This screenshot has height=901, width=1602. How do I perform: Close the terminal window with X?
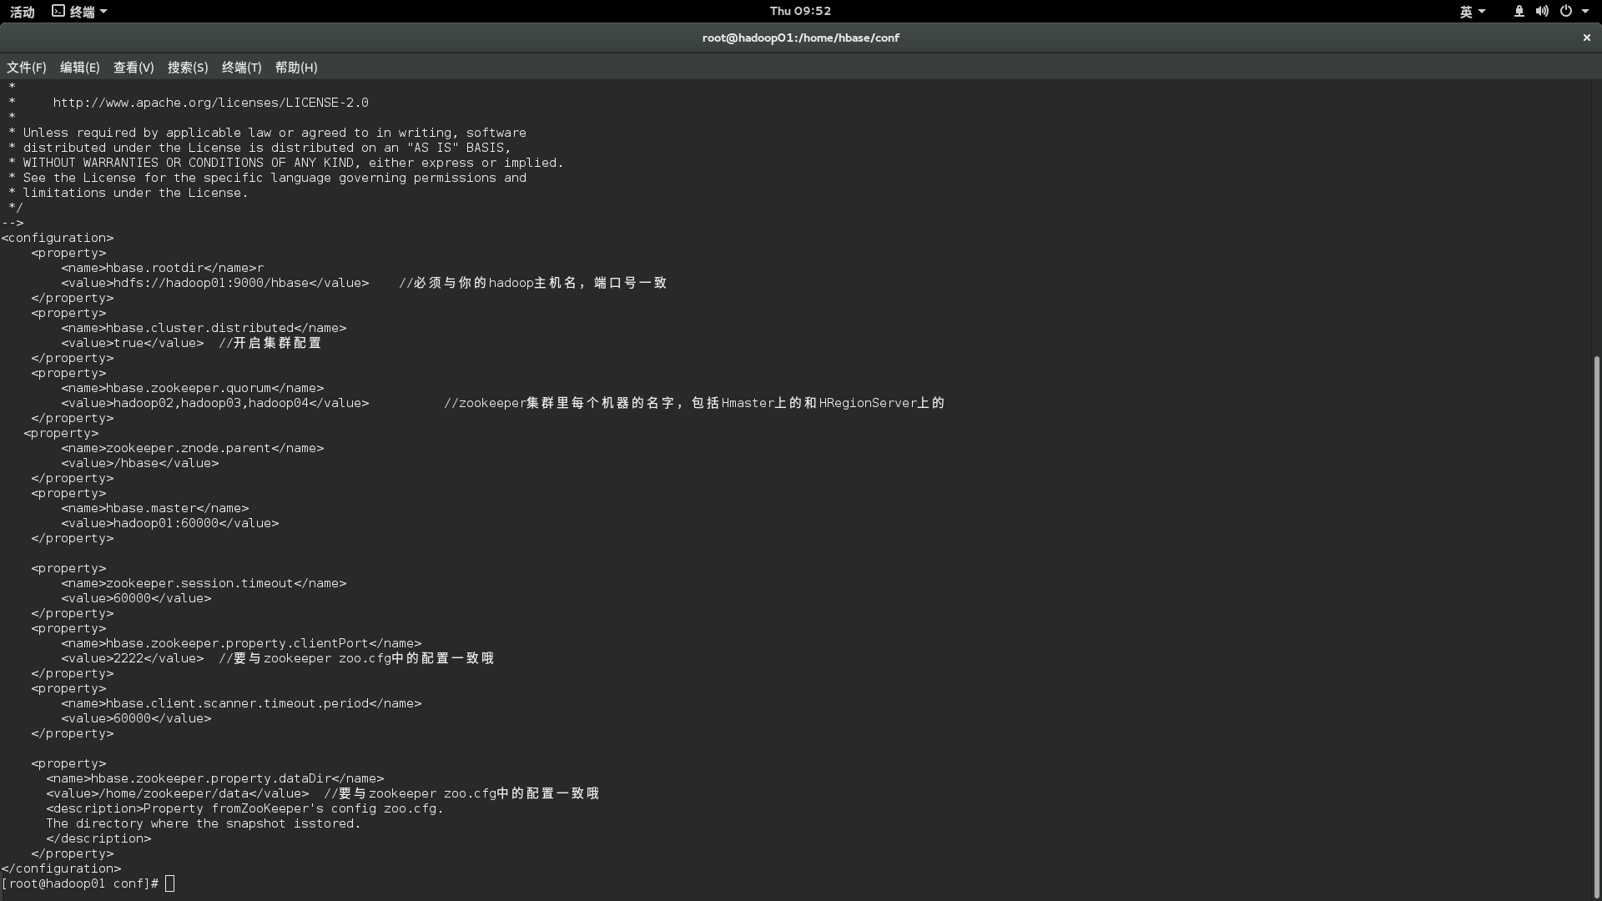coord(1586,38)
